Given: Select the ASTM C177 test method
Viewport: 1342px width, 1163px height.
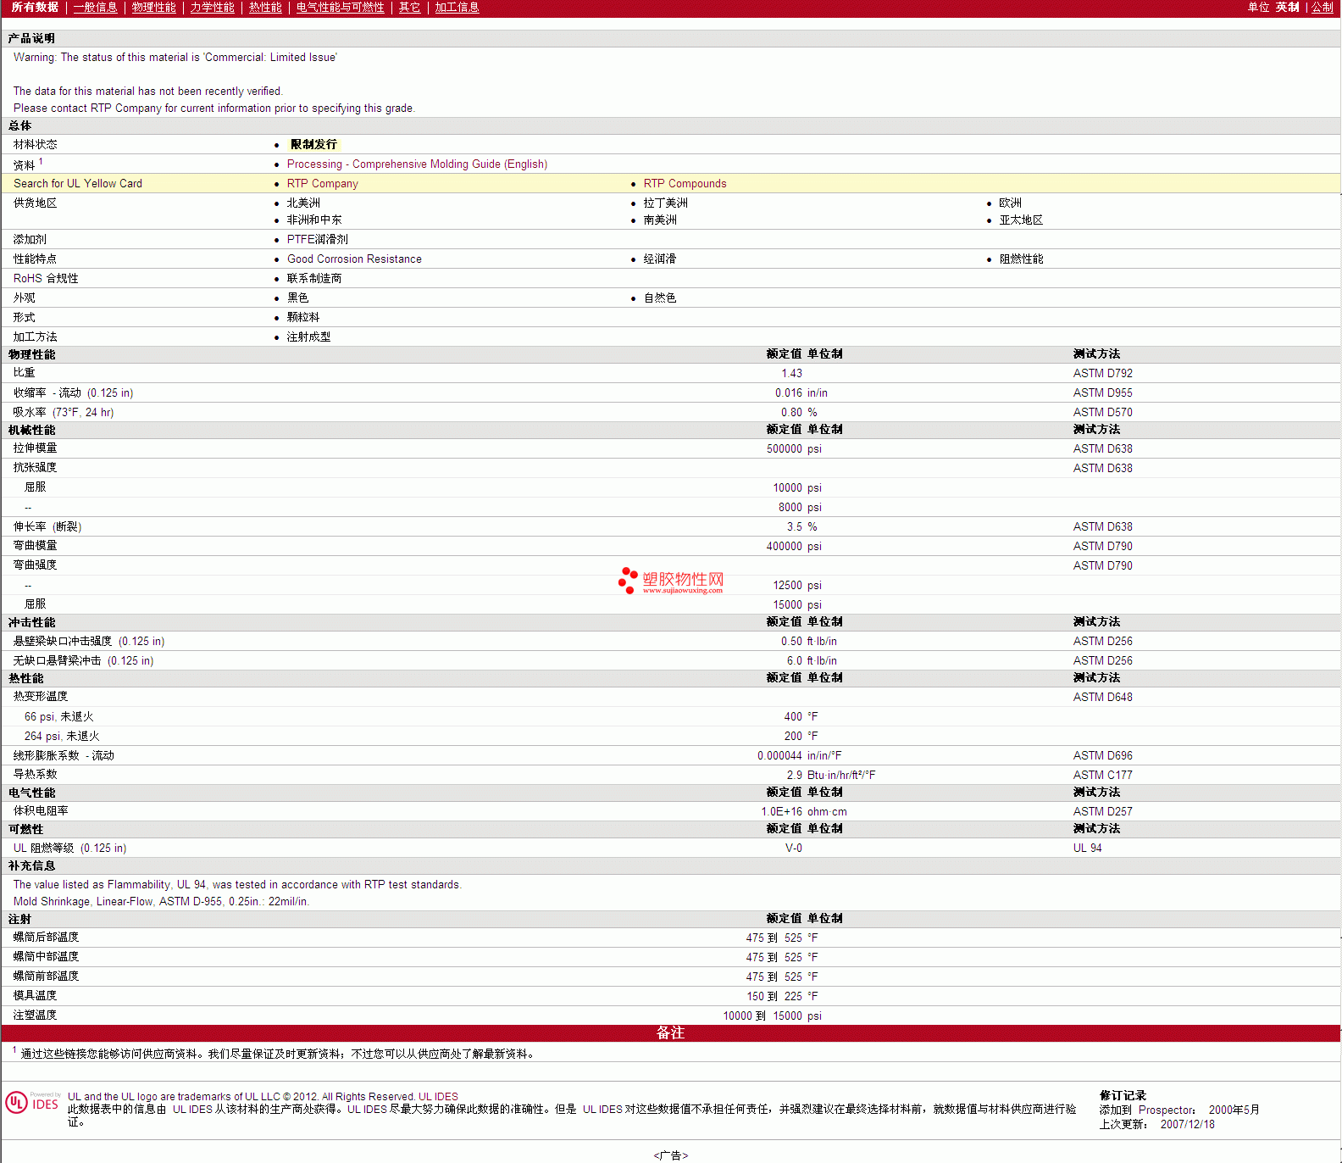Looking at the screenshot, I should click(x=1102, y=776).
